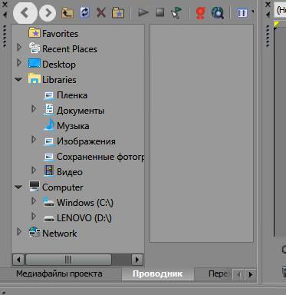Select the Проводник tab
Viewport: 286px width, 295px height.
pos(157,273)
